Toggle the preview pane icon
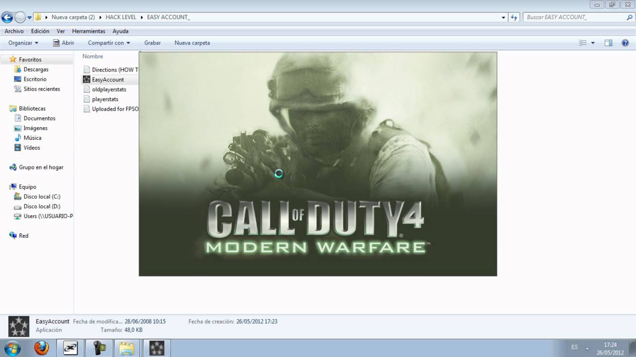636x357 pixels. click(608, 43)
